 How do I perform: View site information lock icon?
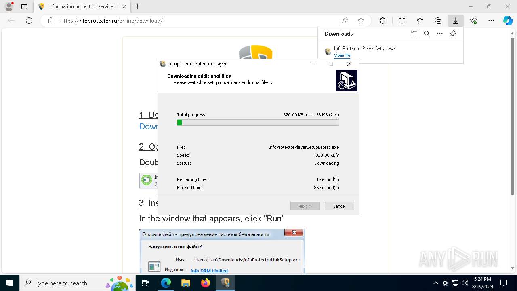50,21
